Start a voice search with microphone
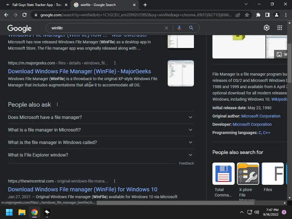Viewport: 292px width, 219px height. [179, 28]
